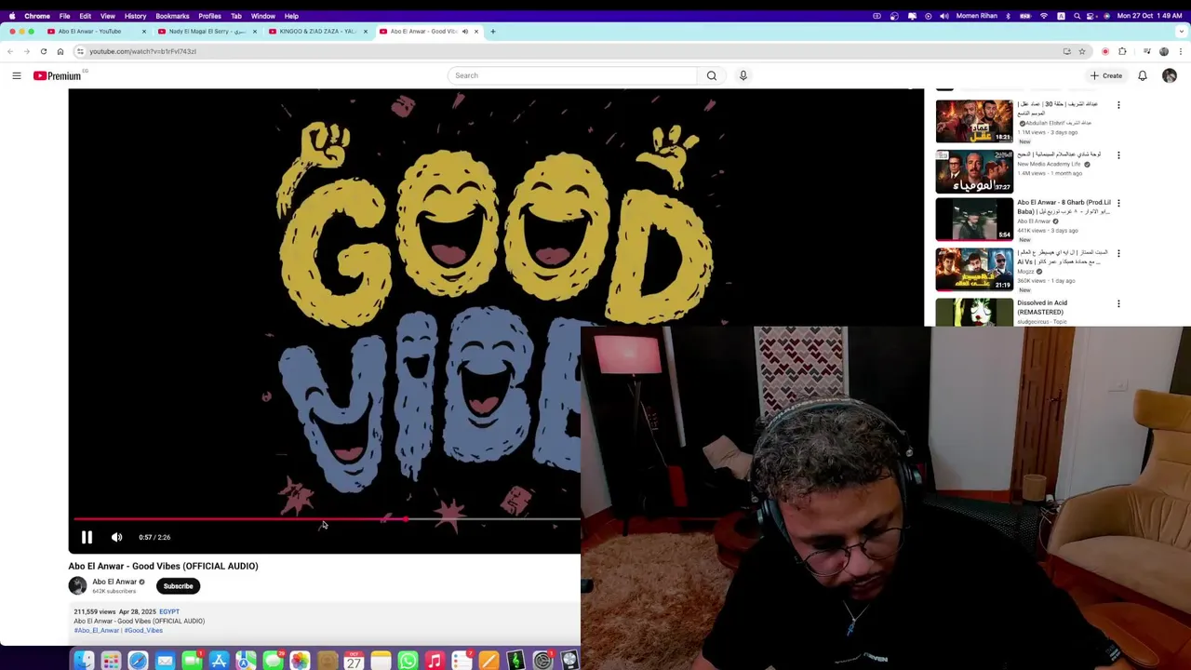The image size is (1191, 670).
Task: Bookmark this page with the star icon
Action: [x=1082, y=51]
